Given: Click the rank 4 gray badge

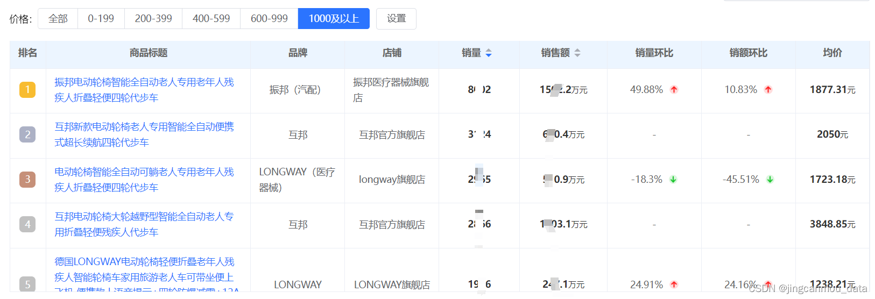Looking at the screenshot, I should (x=27, y=224).
